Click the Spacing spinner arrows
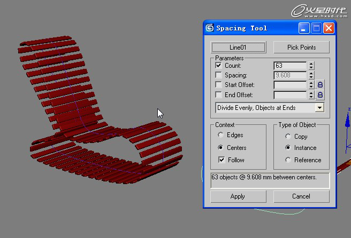The width and height of the screenshot is (351, 238). [311, 75]
